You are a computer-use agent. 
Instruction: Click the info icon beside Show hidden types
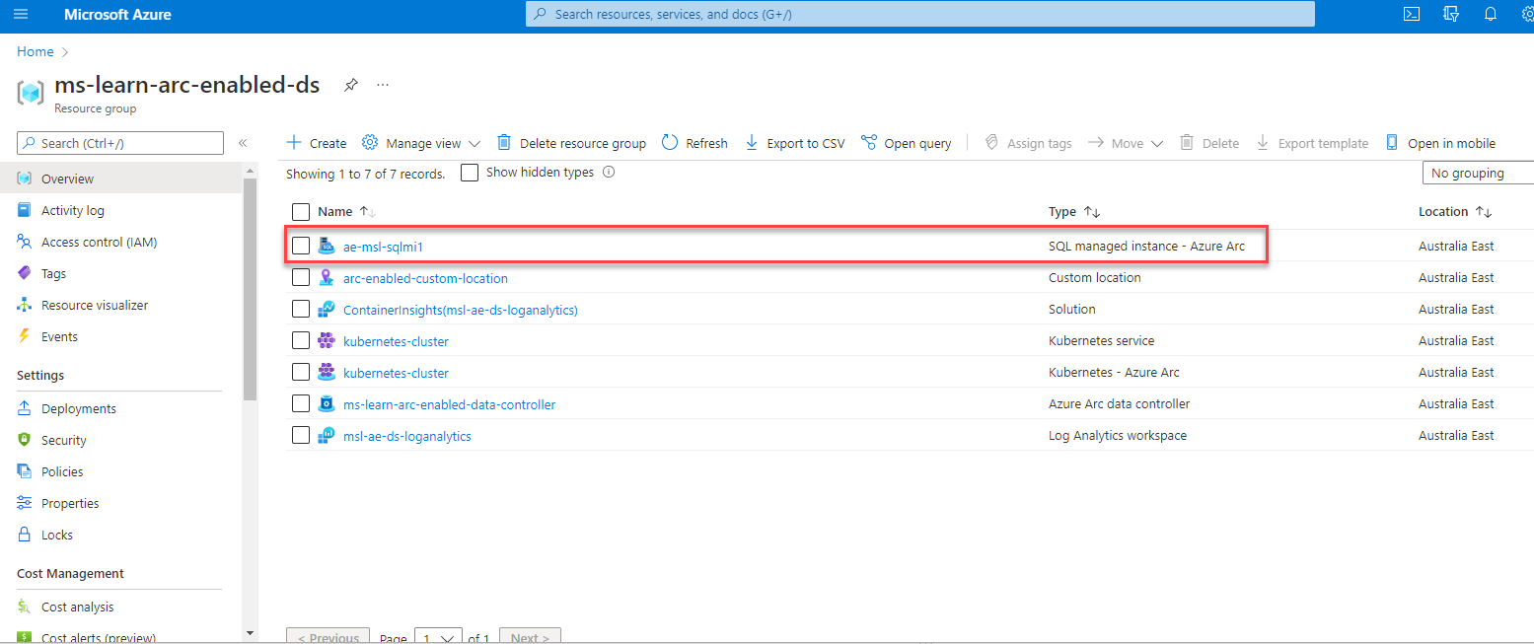pos(609,172)
